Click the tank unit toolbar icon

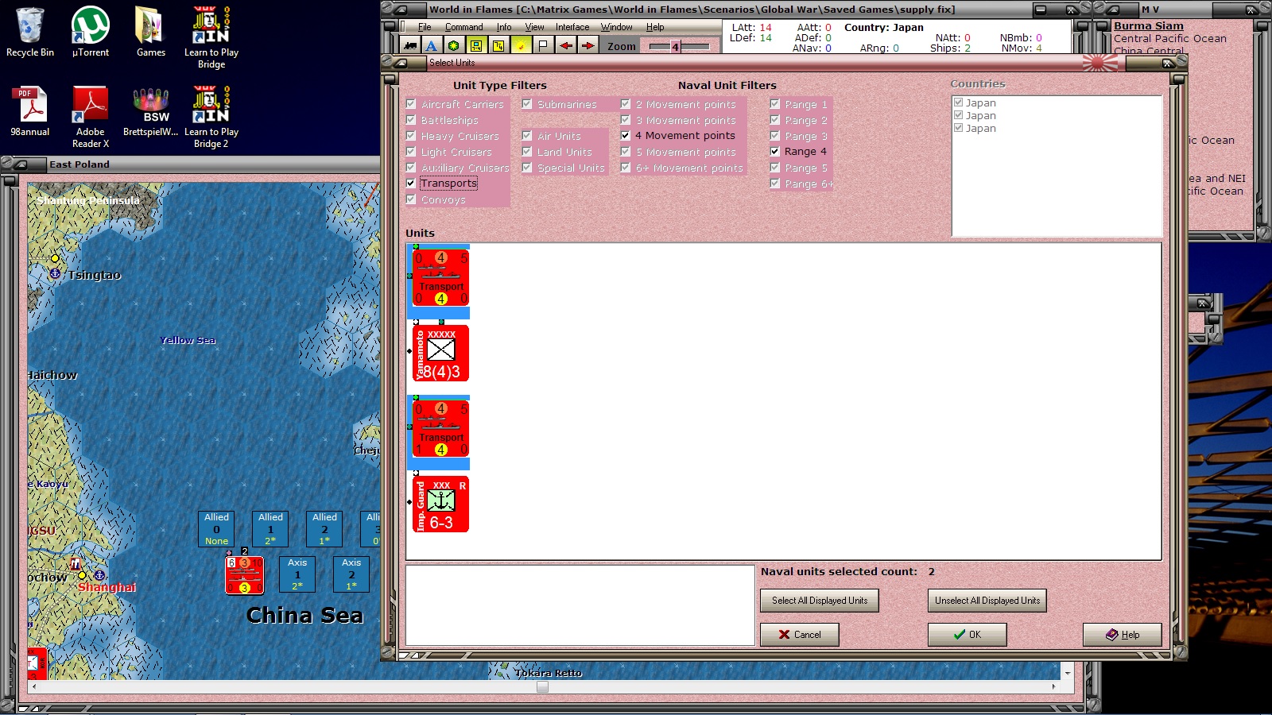(x=410, y=45)
